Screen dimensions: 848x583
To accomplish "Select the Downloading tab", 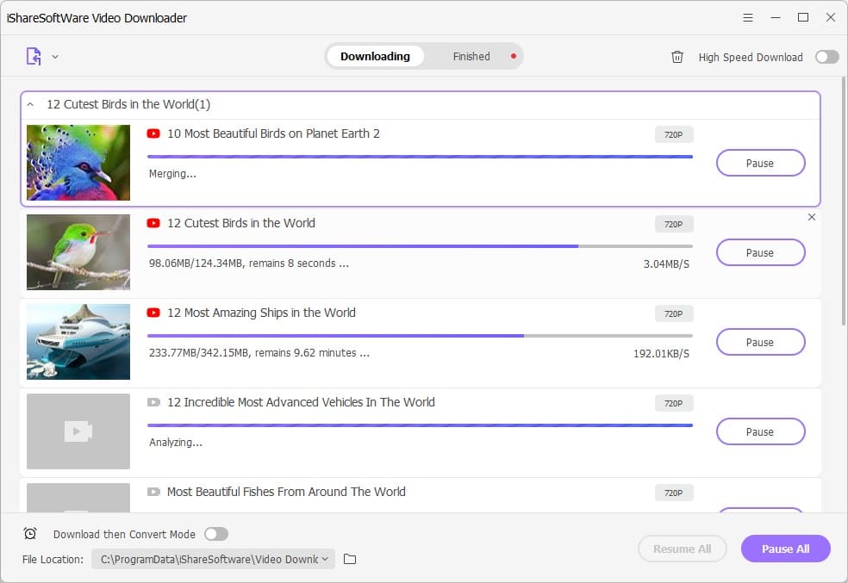I will pyautogui.click(x=375, y=56).
